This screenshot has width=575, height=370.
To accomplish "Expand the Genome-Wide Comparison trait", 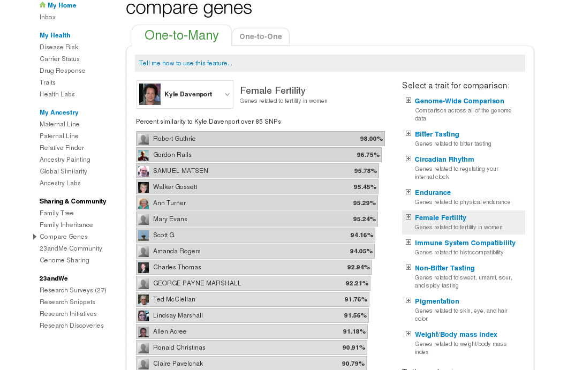I will point(408,101).
